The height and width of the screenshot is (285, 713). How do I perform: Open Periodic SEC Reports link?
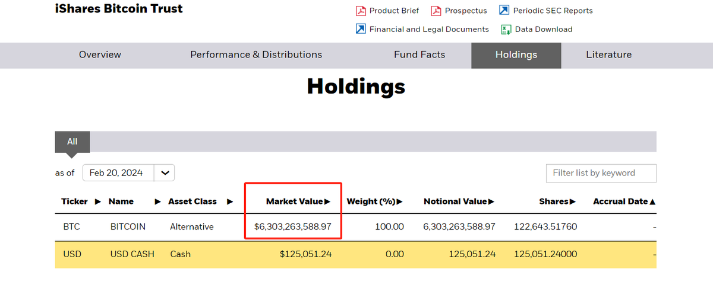pyautogui.click(x=553, y=11)
